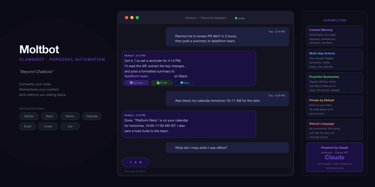This screenshot has width=375, height=187.
Task: Click the red window close dot
Action: pyautogui.click(x=127, y=18)
